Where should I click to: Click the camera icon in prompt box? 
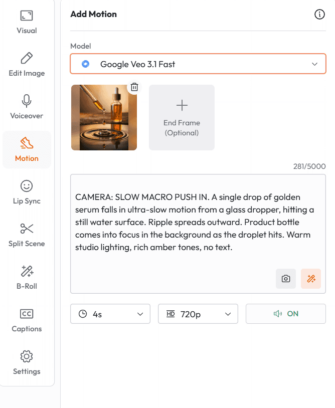(286, 279)
